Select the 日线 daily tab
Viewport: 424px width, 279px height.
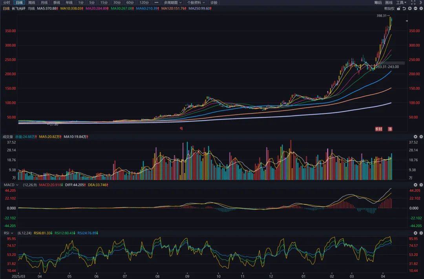(19, 2)
